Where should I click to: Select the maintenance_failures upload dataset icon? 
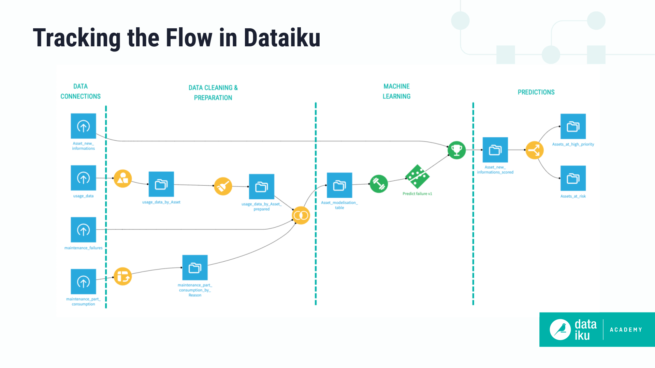coord(83,230)
